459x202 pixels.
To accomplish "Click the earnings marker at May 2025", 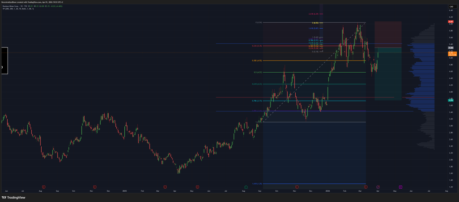I will [197, 187].
